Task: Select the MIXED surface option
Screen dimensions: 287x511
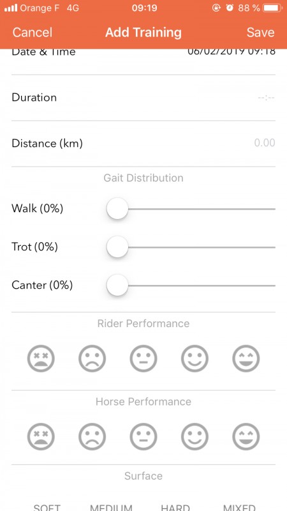Action: (x=239, y=507)
